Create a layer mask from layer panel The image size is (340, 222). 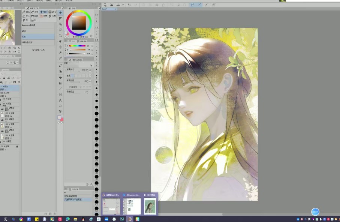[15, 82]
